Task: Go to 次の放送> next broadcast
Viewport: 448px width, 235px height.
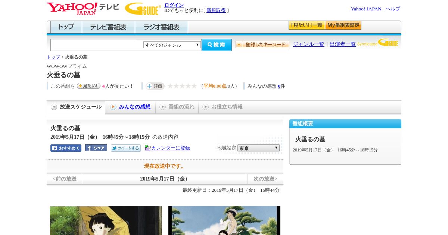Action: pos(265,179)
